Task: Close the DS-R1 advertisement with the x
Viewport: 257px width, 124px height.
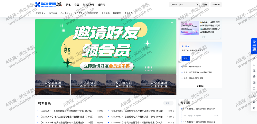Action: pos(220,38)
